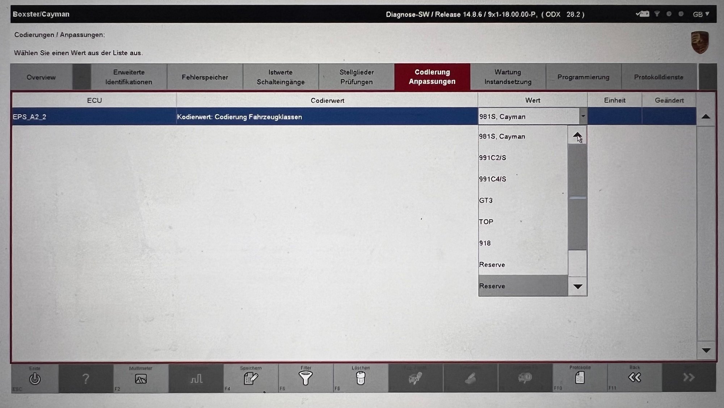
Task: Open the Programmierung tab
Action: pos(583,77)
